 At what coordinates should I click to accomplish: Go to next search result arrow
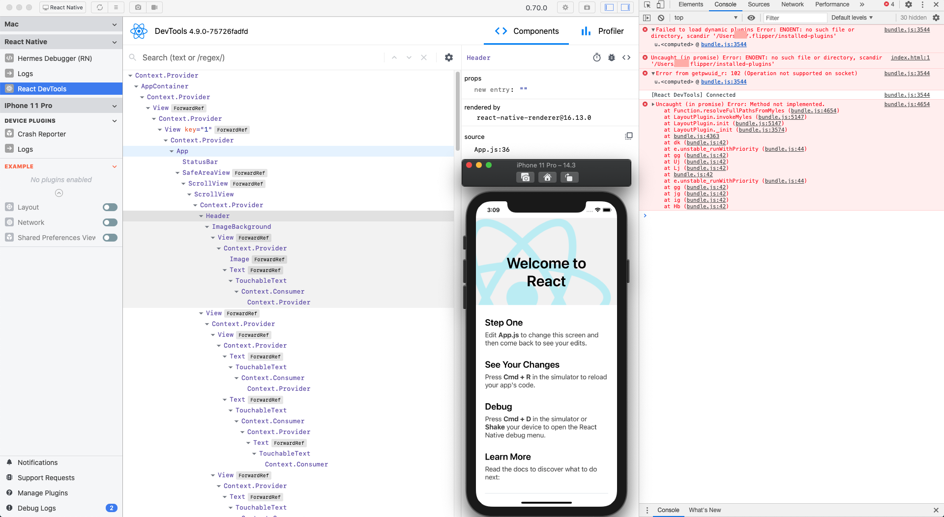pos(409,58)
